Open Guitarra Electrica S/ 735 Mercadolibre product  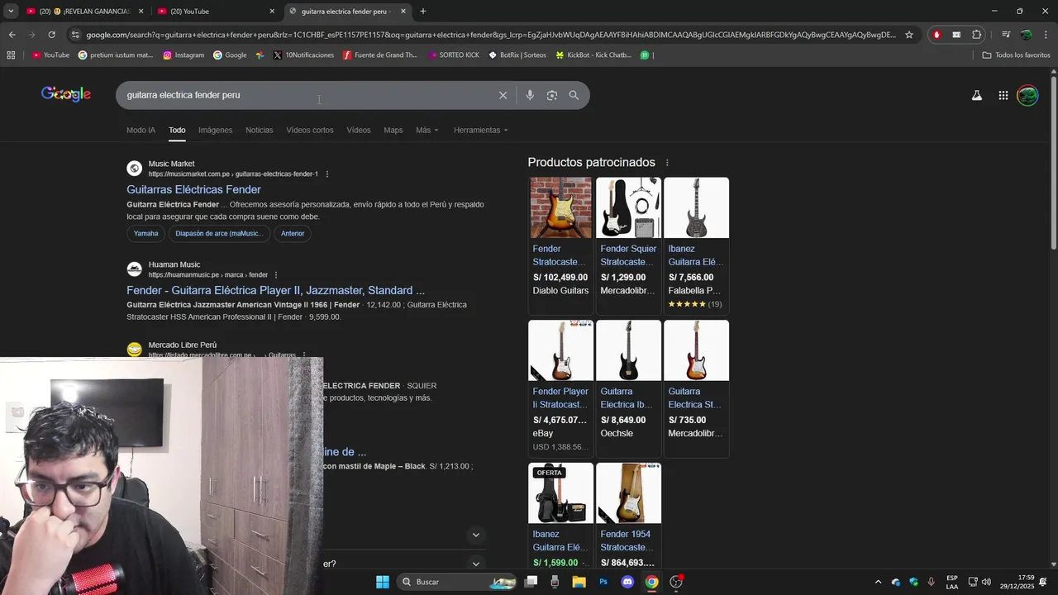pos(696,388)
